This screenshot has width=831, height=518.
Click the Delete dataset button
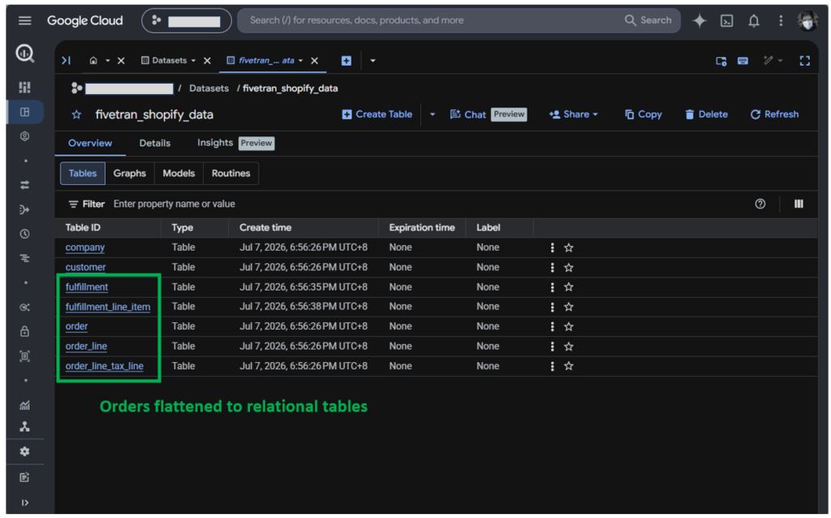coord(706,114)
